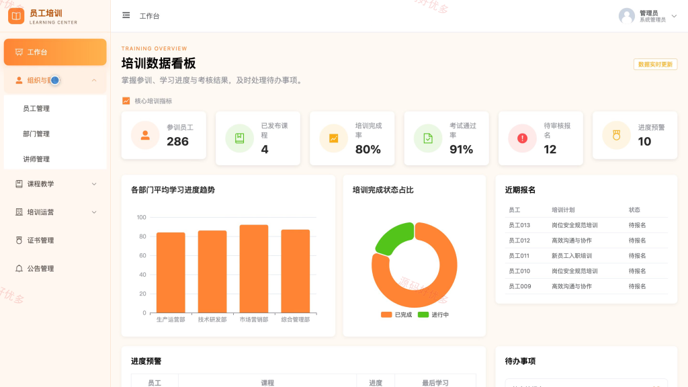Viewport: 688px width, 387px height.
Task: Click the 工作台 breadcrumb in header
Action: (150, 16)
